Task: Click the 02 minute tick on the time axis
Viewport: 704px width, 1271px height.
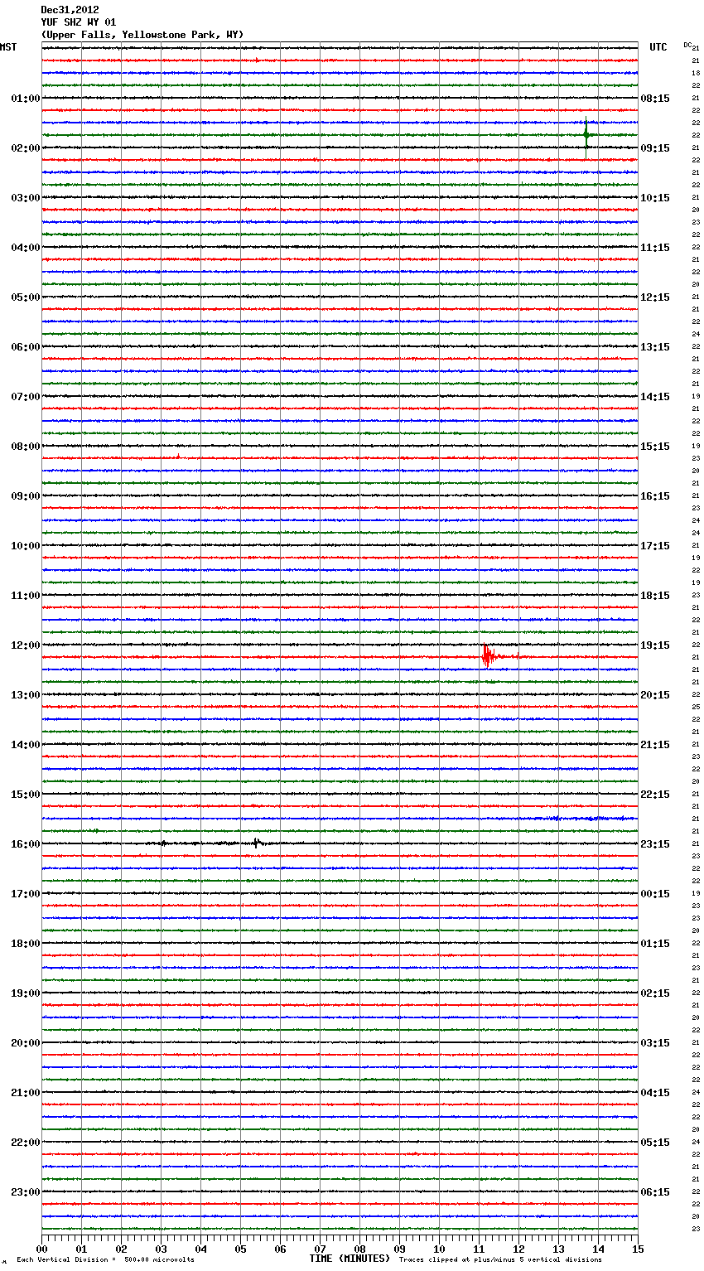Action: coord(121,1249)
